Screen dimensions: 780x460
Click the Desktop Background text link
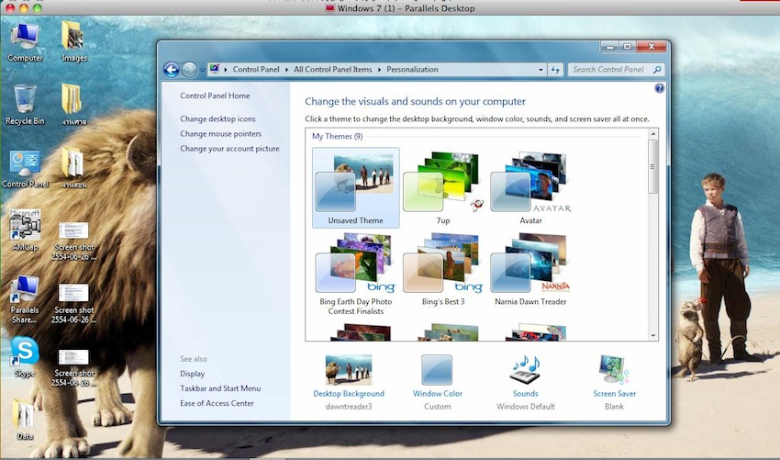(349, 394)
